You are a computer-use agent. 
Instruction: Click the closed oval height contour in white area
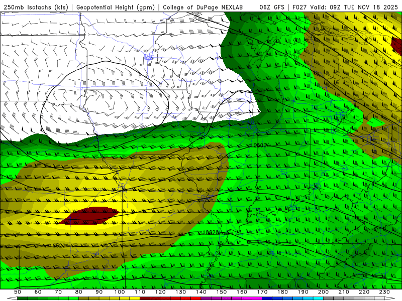pyautogui.click(x=105, y=106)
